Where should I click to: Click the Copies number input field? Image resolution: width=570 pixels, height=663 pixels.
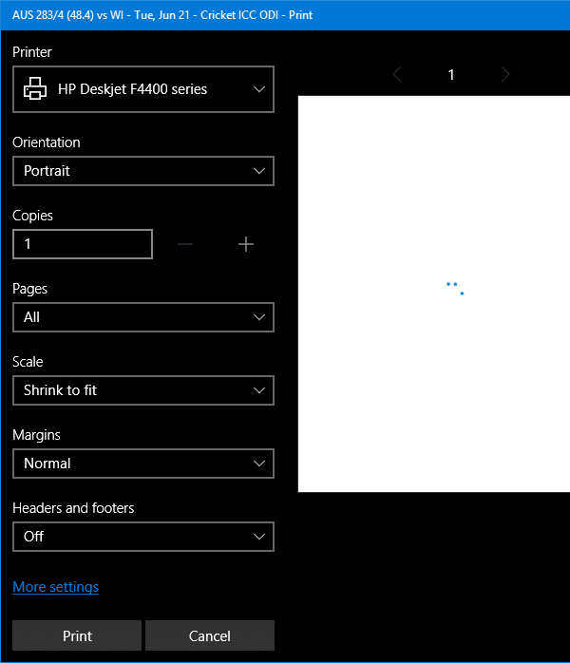point(83,244)
